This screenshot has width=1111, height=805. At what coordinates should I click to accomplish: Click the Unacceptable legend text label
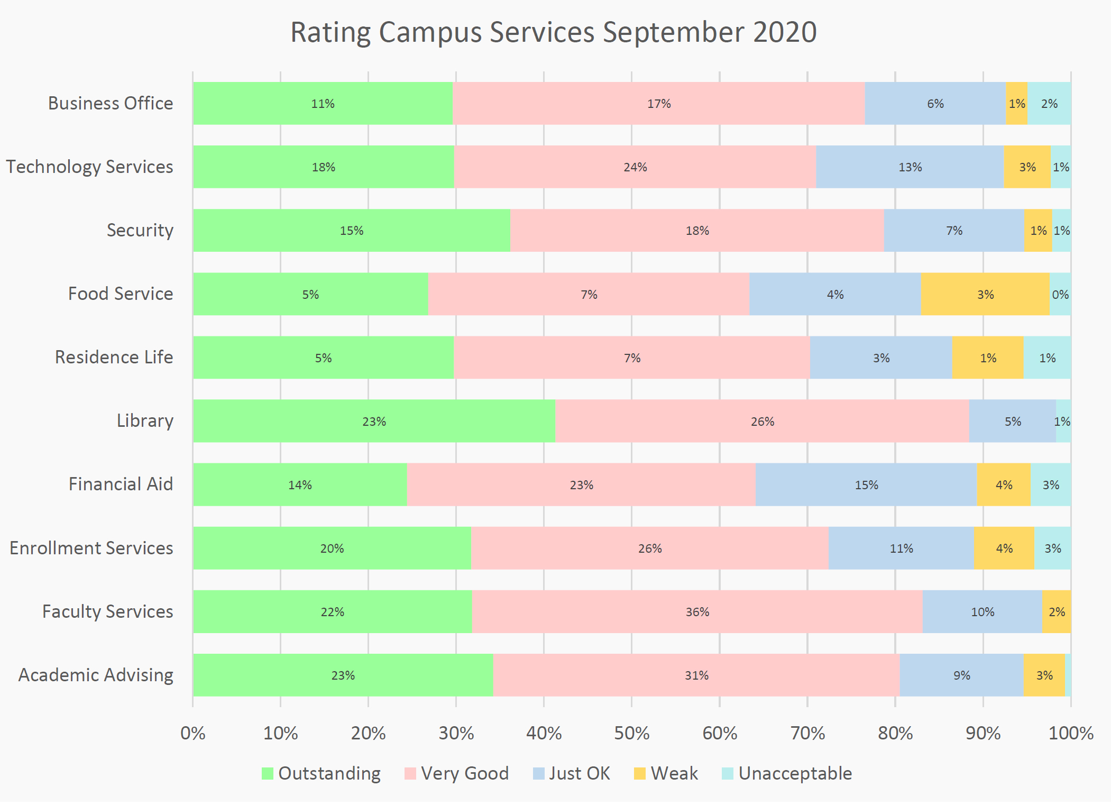click(x=795, y=774)
